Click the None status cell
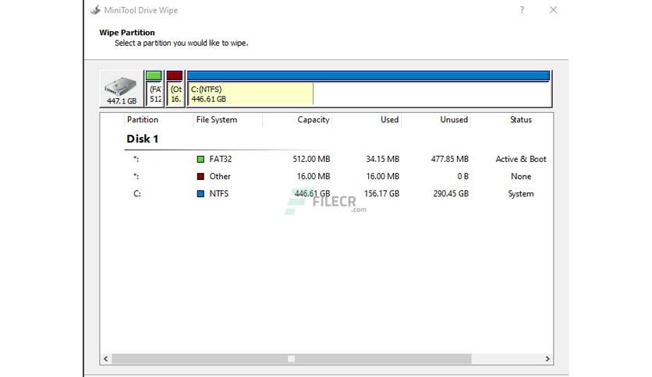The height and width of the screenshot is (377, 652). point(521,177)
